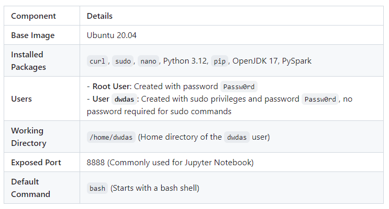389x209 pixels.
Task: Click the "8888" port number
Action: pyautogui.click(x=96, y=162)
